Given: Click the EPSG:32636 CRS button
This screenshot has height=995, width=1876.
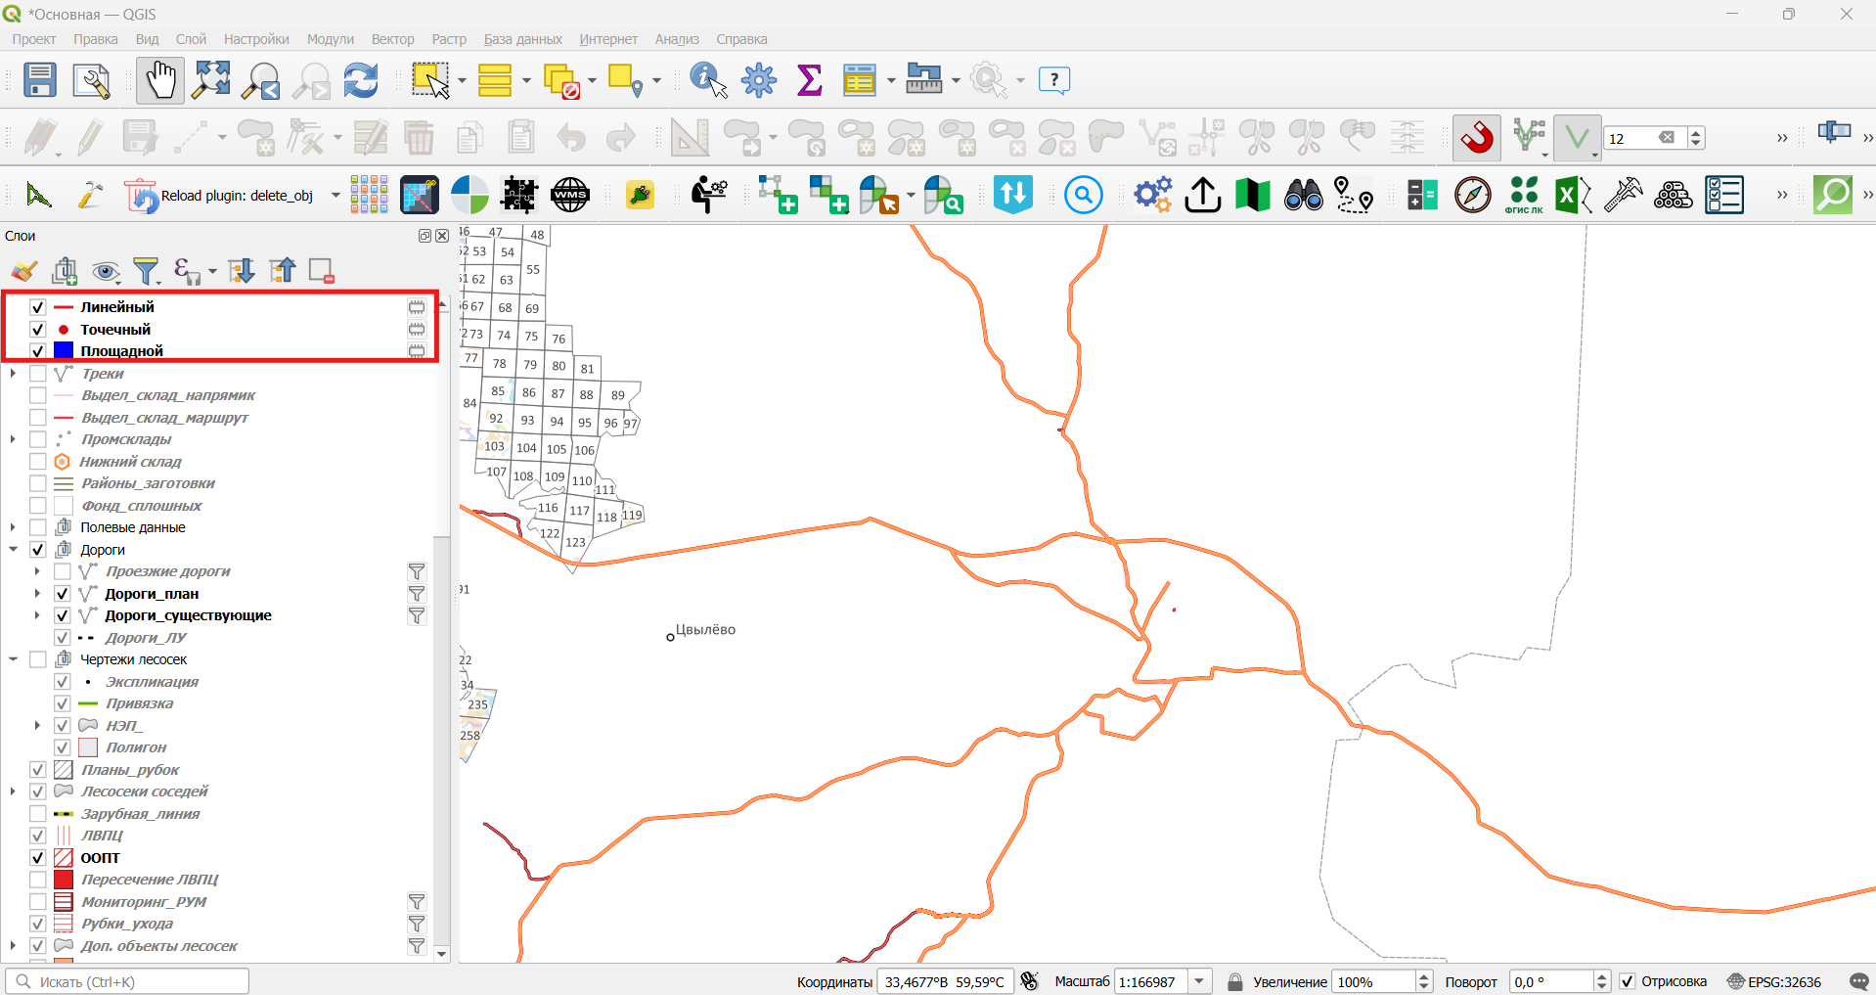Looking at the screenshot, I should tap(1774, 981).
